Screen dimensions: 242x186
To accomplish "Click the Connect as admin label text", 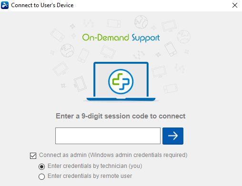I will click(113, 155).
